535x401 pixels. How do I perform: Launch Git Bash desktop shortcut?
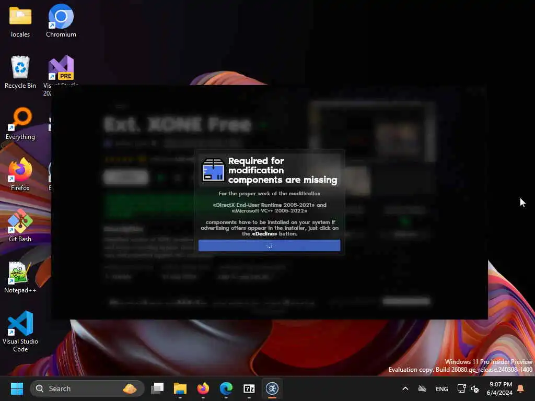(x=20, y=226)
